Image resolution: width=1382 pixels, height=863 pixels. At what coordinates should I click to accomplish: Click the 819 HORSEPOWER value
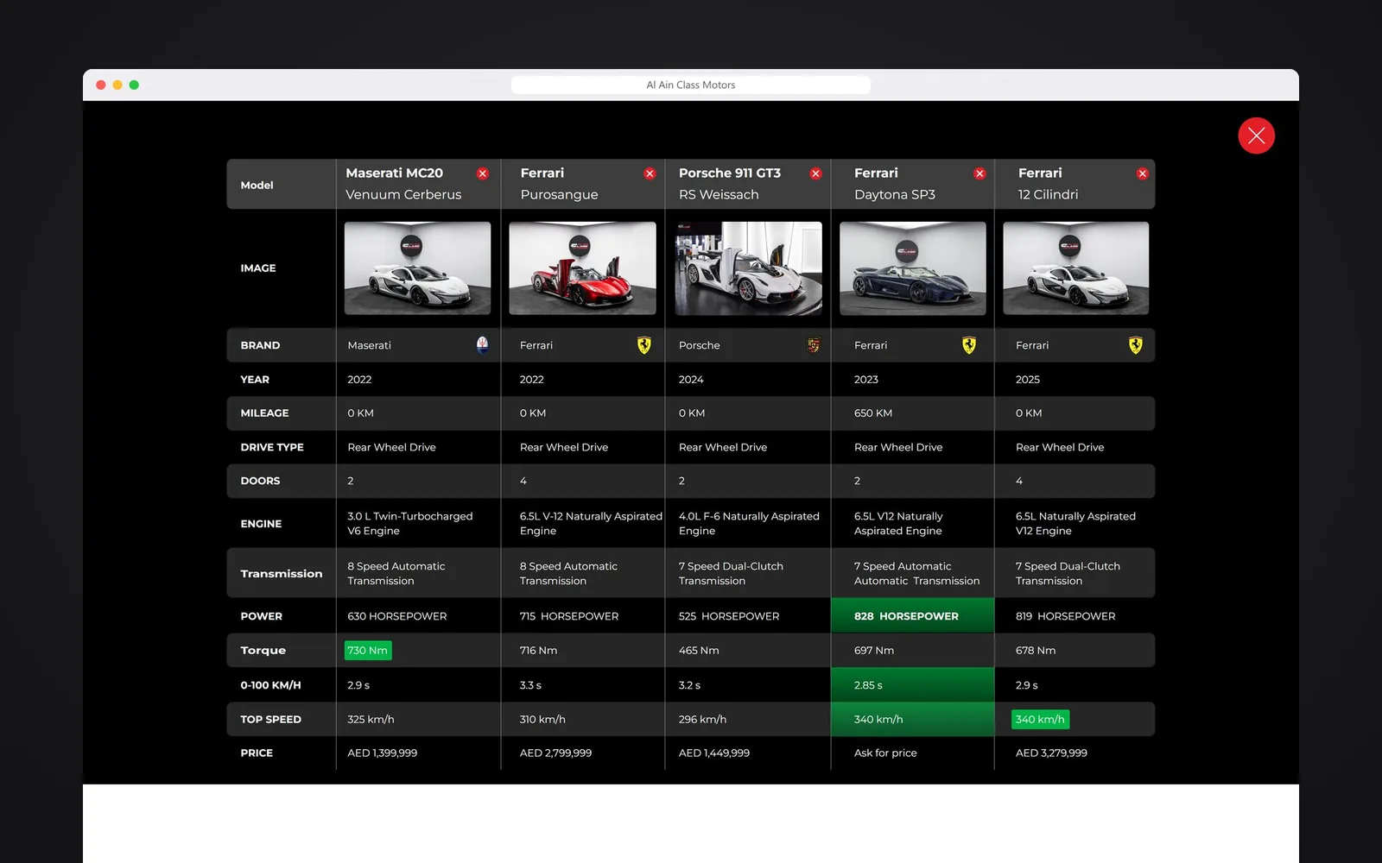coord(1066,616)
